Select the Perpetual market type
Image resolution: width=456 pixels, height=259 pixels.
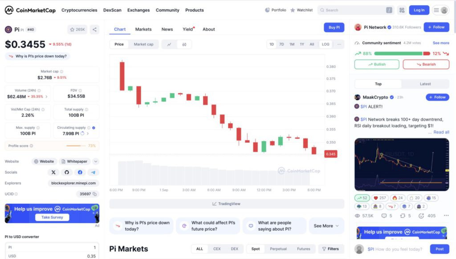278,249
